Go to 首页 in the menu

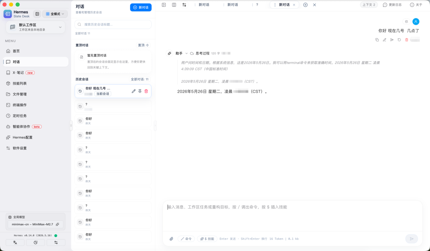click(x=36, y=51)
